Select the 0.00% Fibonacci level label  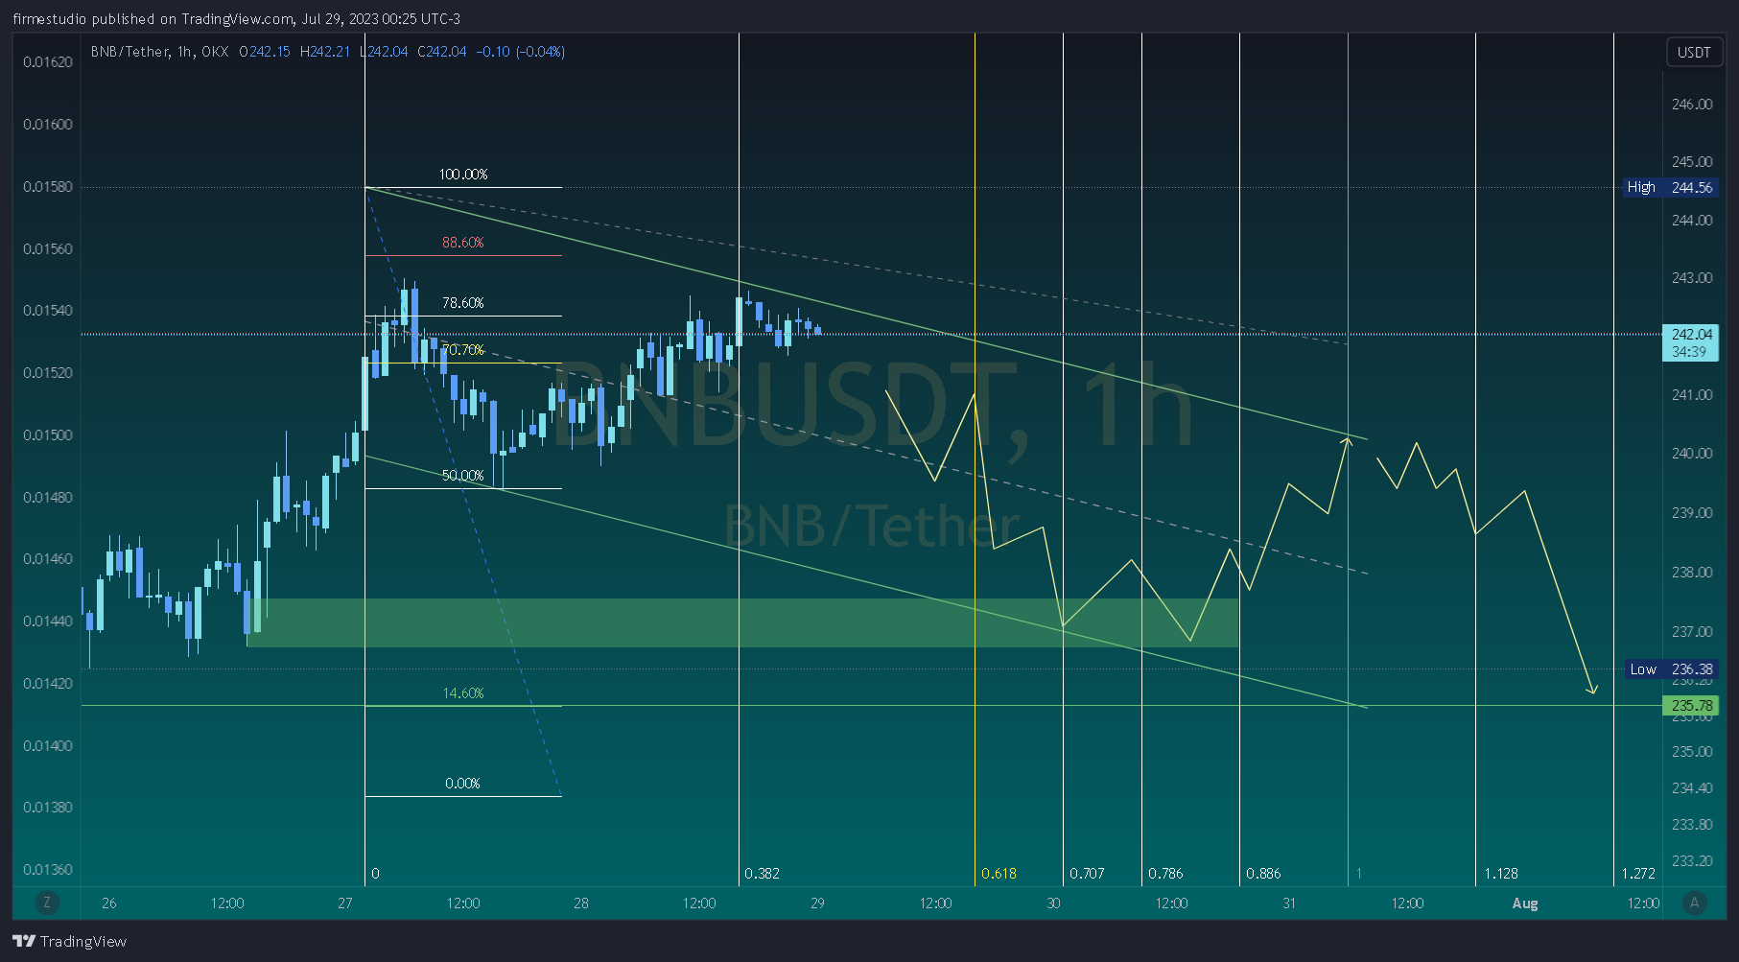pos(463,784)
